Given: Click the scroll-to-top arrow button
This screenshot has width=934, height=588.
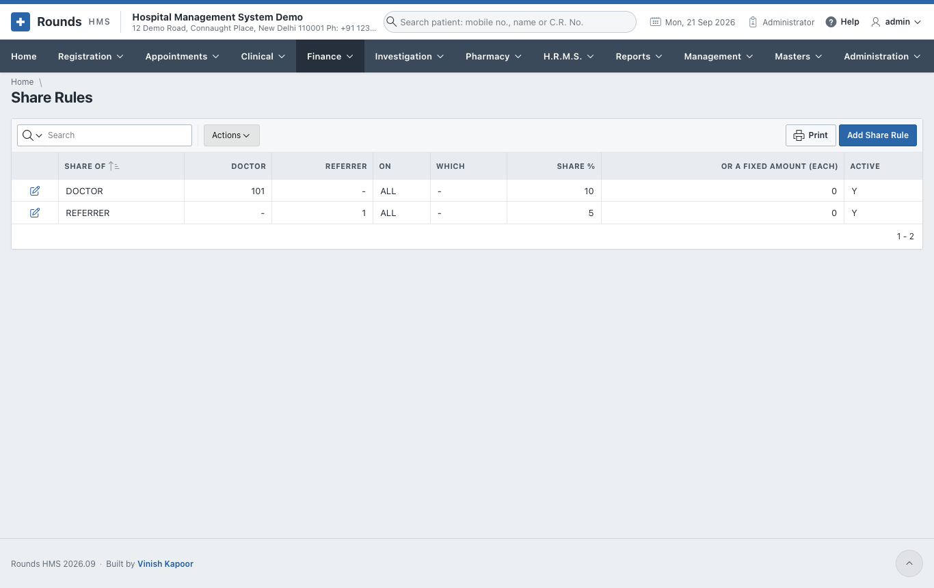Looking at the screenshot, I should tap(909, 563).
